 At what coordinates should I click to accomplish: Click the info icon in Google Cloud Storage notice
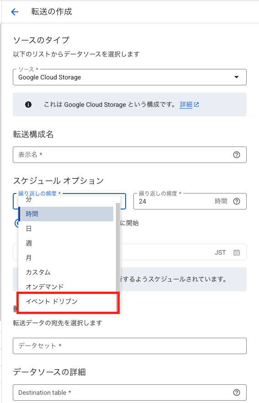point(28,105)
